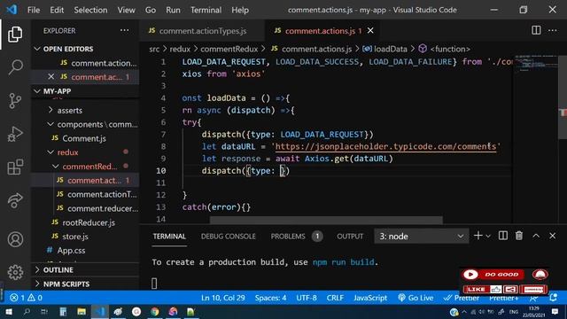Click Ln 10, Col 29 in status bar
Image resolution: width=567 pixels, height=319 pixels.
222,298
